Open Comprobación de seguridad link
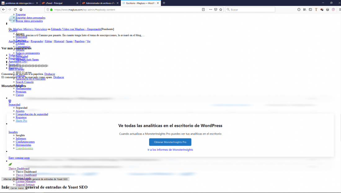Screen dimensions: 341x193 point(32,114)
